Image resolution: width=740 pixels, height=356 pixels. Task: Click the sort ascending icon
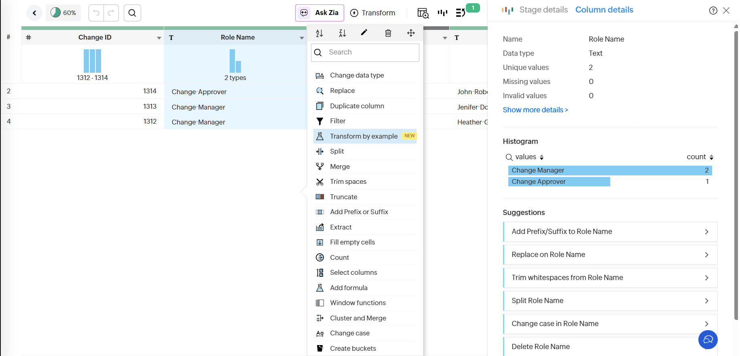[319, 33]
